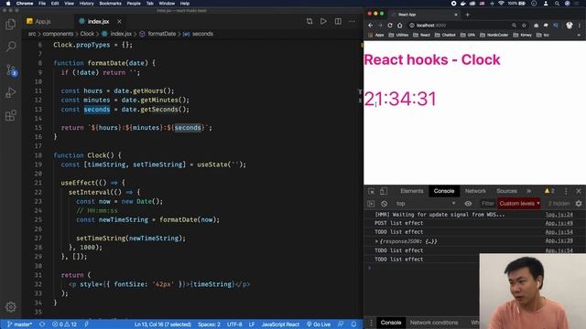Open the Manage gear in VS Code
This screenshot has width=586, height=329.
10,307
